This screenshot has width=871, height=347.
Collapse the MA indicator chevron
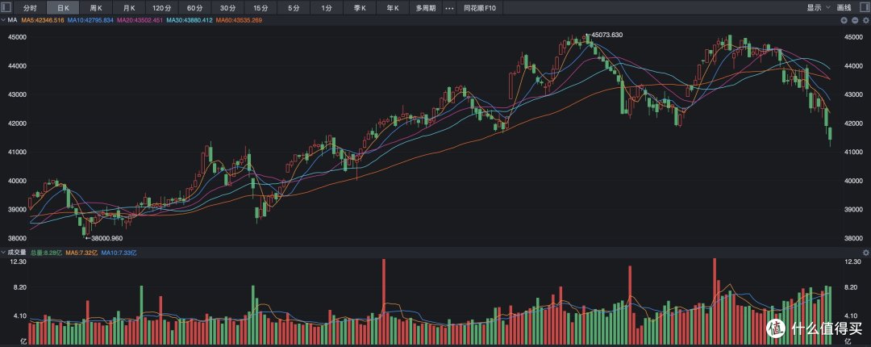point(3,20)
